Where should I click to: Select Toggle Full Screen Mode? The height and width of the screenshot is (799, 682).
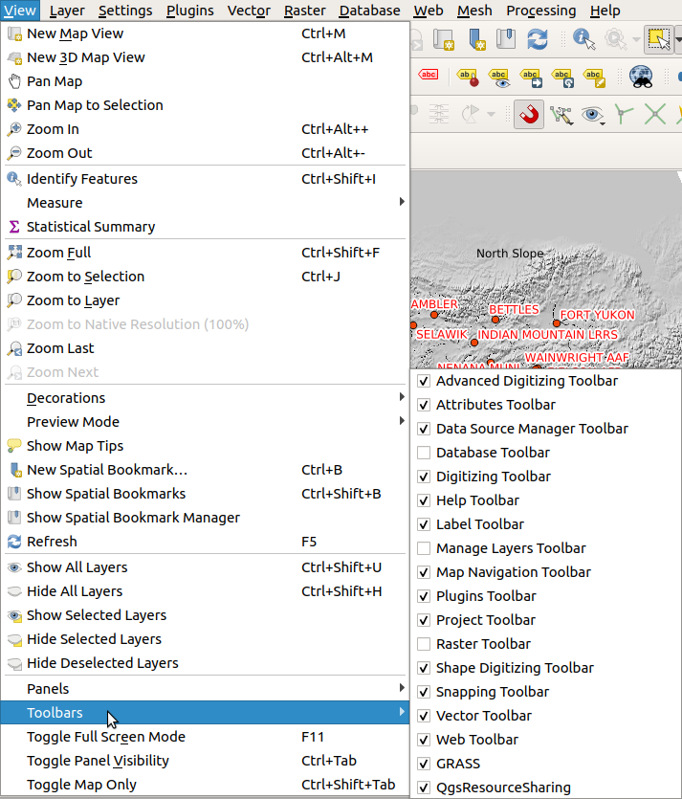106,737
